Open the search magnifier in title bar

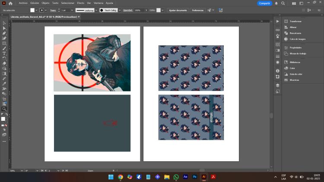click(x=283, y=3)
